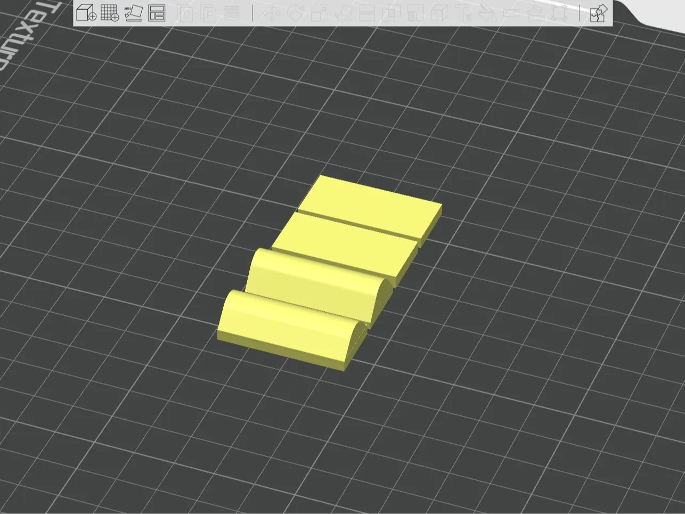Open Variable layer height tool
Screen dimensions: 685x514
pos(232,13)
